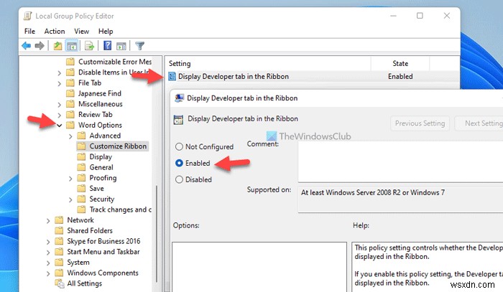The image size is (503, 292).
Task: Sort by the Setting column header
Action: tap(268, 63)
